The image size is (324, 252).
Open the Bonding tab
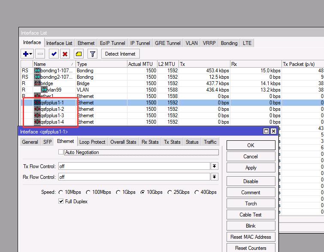[x=229, y=43]
